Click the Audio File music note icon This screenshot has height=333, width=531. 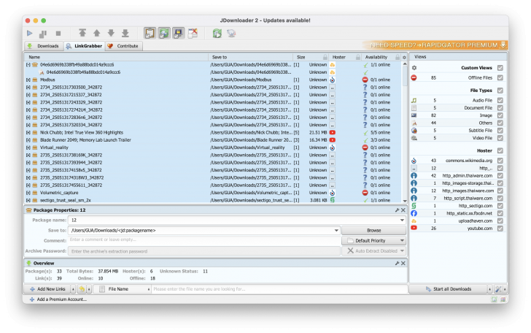click(x=414, y=100)
